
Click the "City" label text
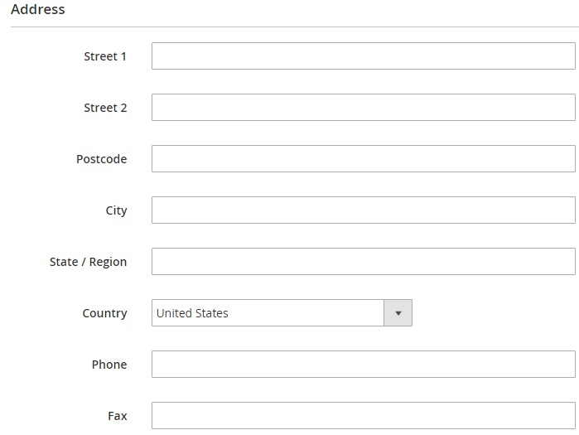(x=116, y=210)
